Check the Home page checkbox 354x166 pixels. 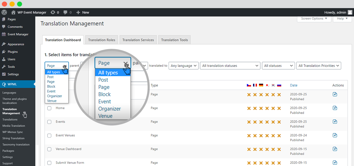point(49,108)
